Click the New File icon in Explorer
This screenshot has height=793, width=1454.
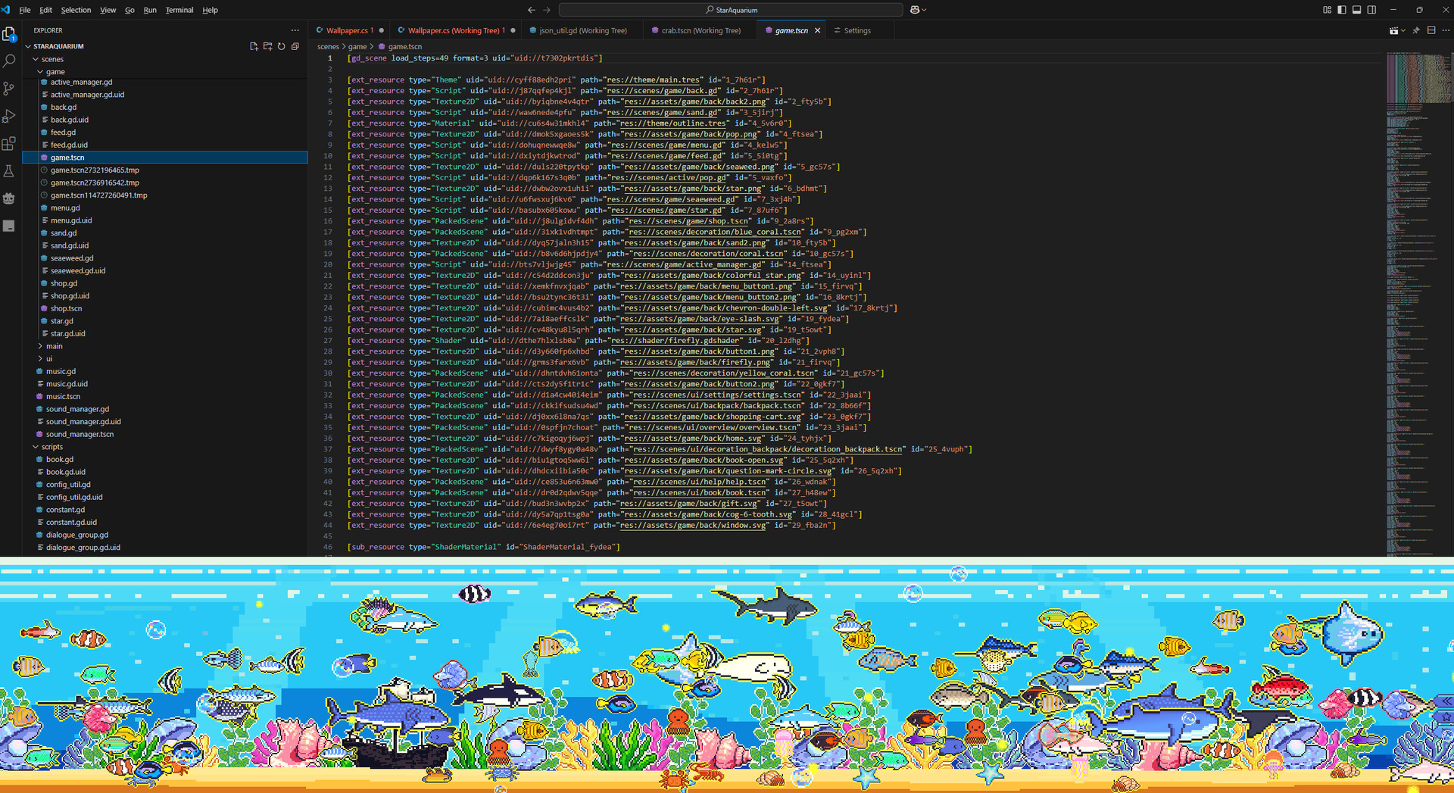[254, 46]
